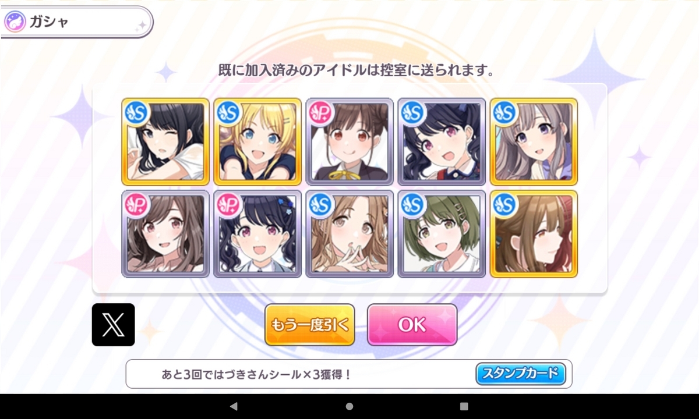Select the blonde blue-eyed idol card

tap(257, 141)
